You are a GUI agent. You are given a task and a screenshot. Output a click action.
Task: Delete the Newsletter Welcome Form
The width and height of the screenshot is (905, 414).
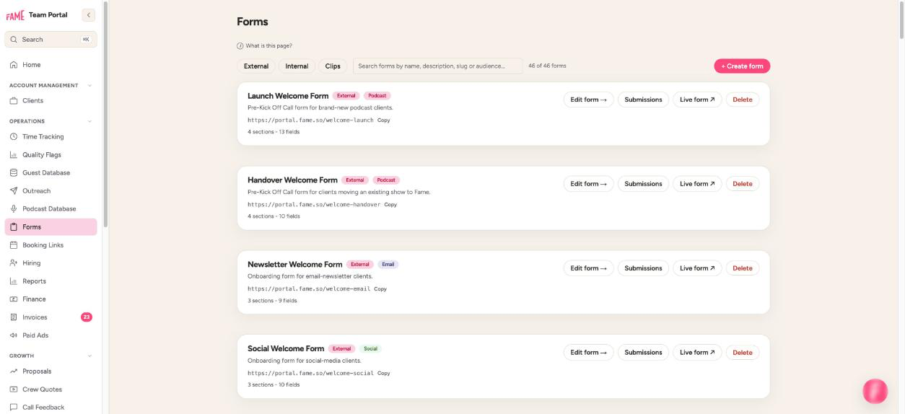tap(743, 268)
